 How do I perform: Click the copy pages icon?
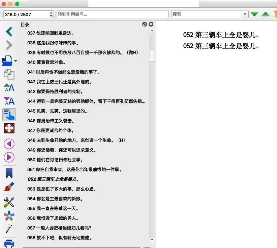[9, 74]
